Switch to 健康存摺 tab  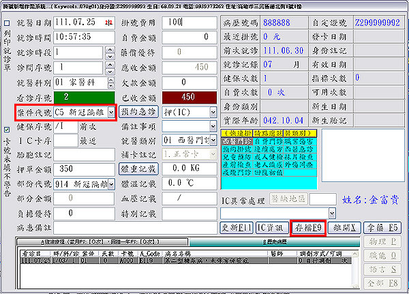pyautogui.click(x=102, y=242)
